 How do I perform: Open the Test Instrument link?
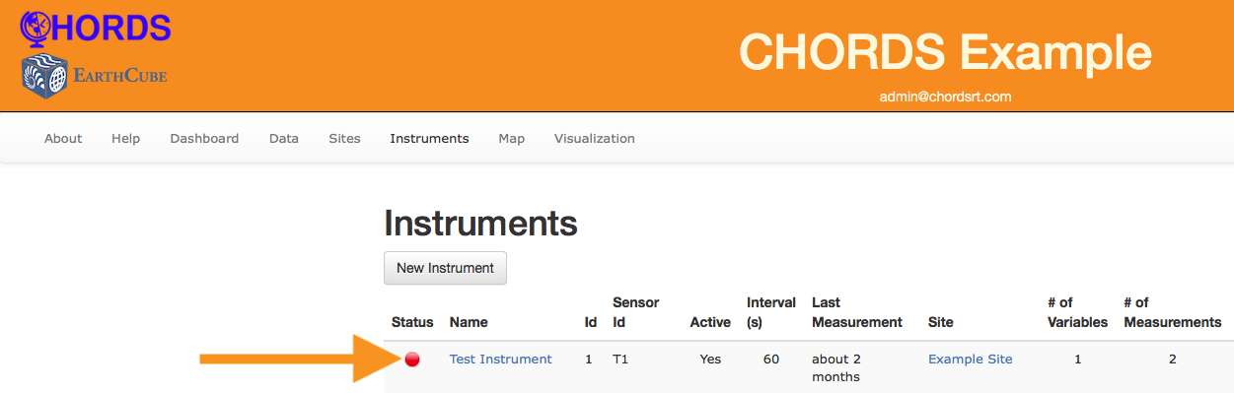pos(501,360)
